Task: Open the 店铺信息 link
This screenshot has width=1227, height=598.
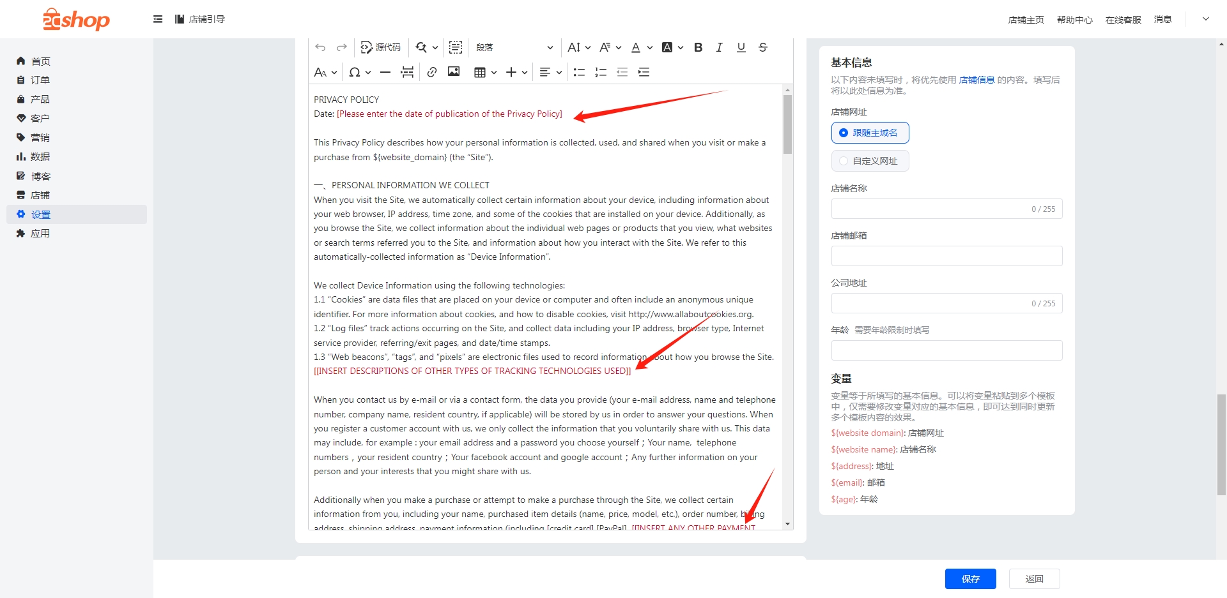Action: (x=976, y=80)
